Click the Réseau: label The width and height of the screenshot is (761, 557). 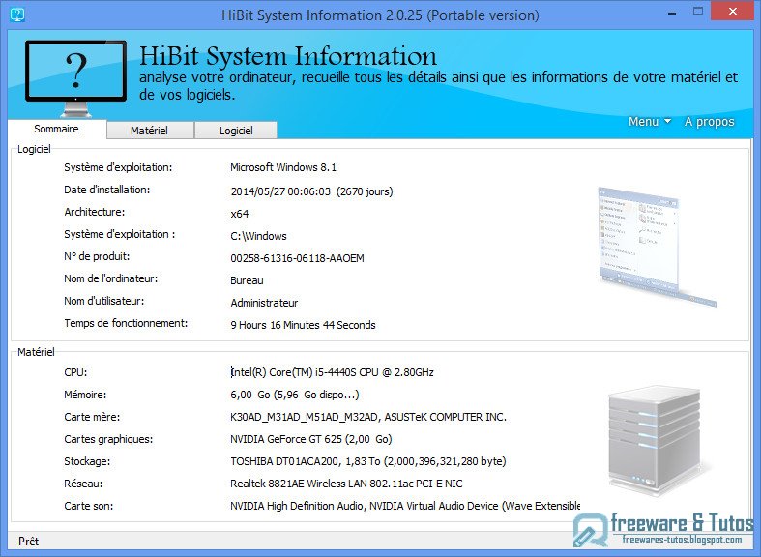83,484
